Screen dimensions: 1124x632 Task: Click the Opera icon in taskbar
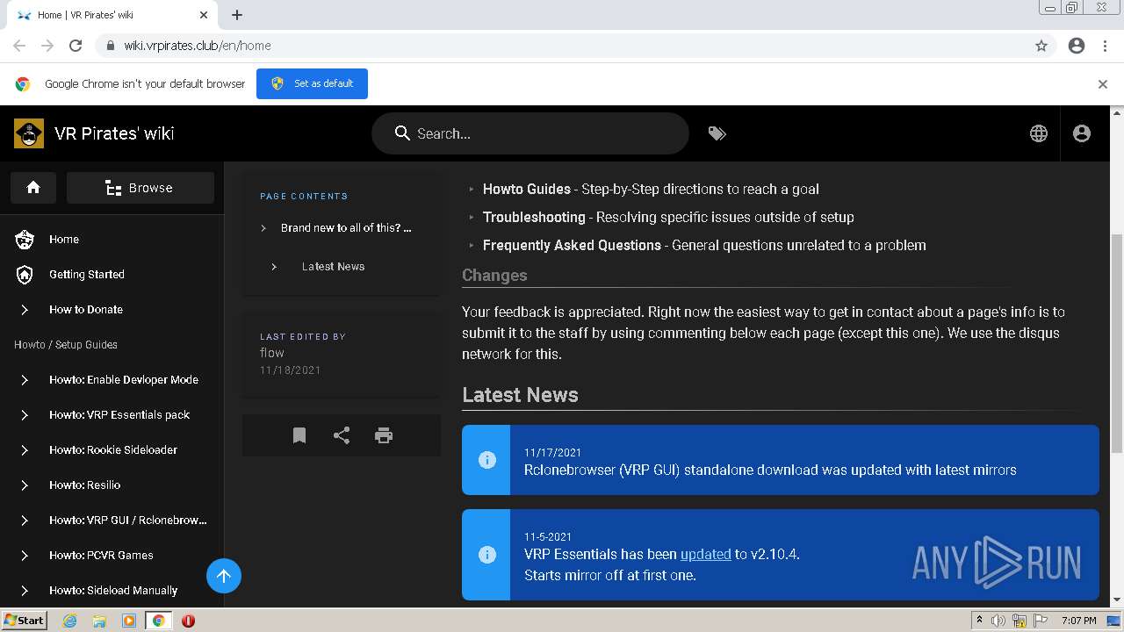[188, 621]
